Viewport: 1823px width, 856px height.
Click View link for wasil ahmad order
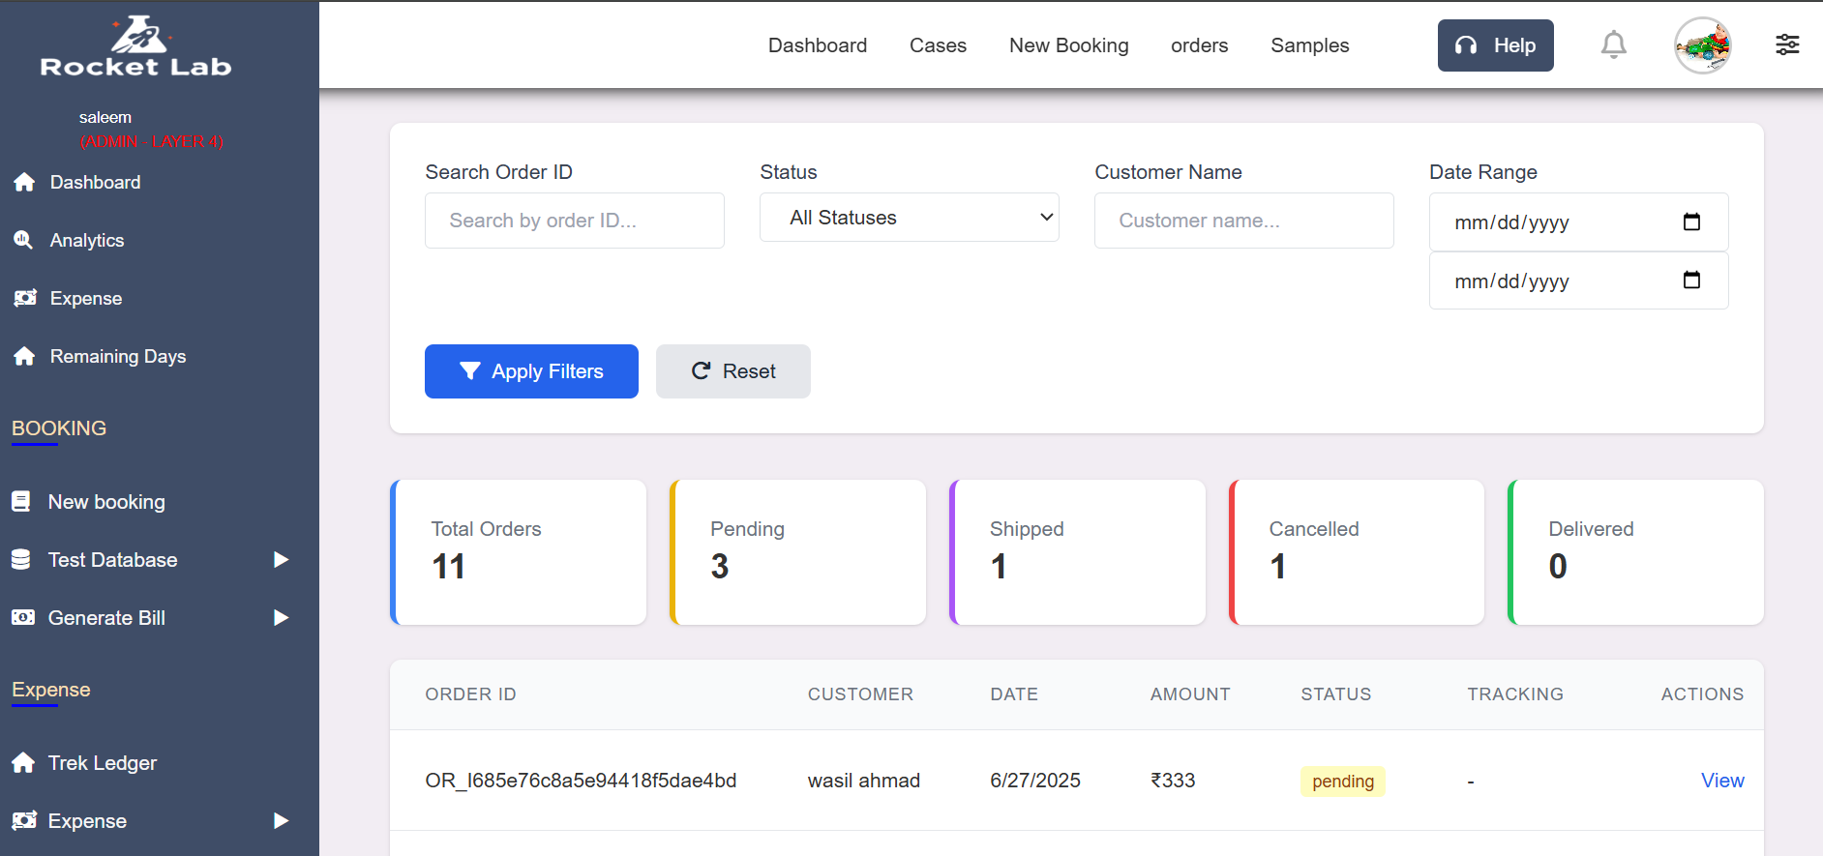tap(1721, 781)
